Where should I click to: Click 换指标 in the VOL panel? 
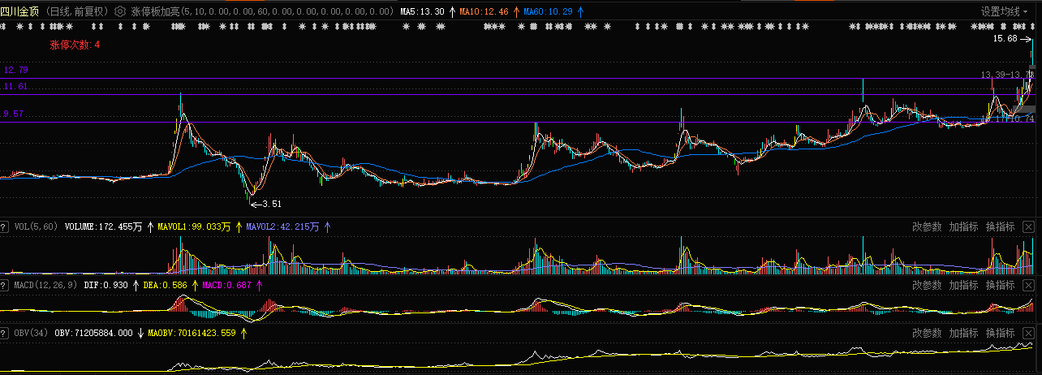tap(1000, 226)
